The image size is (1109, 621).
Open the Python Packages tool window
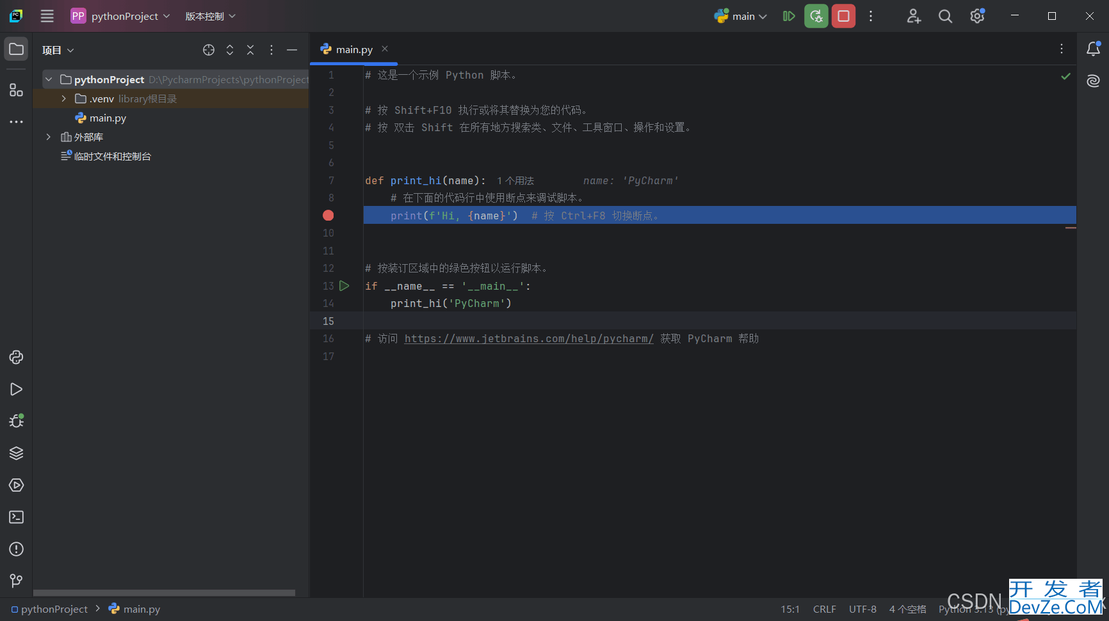[16, 357]
